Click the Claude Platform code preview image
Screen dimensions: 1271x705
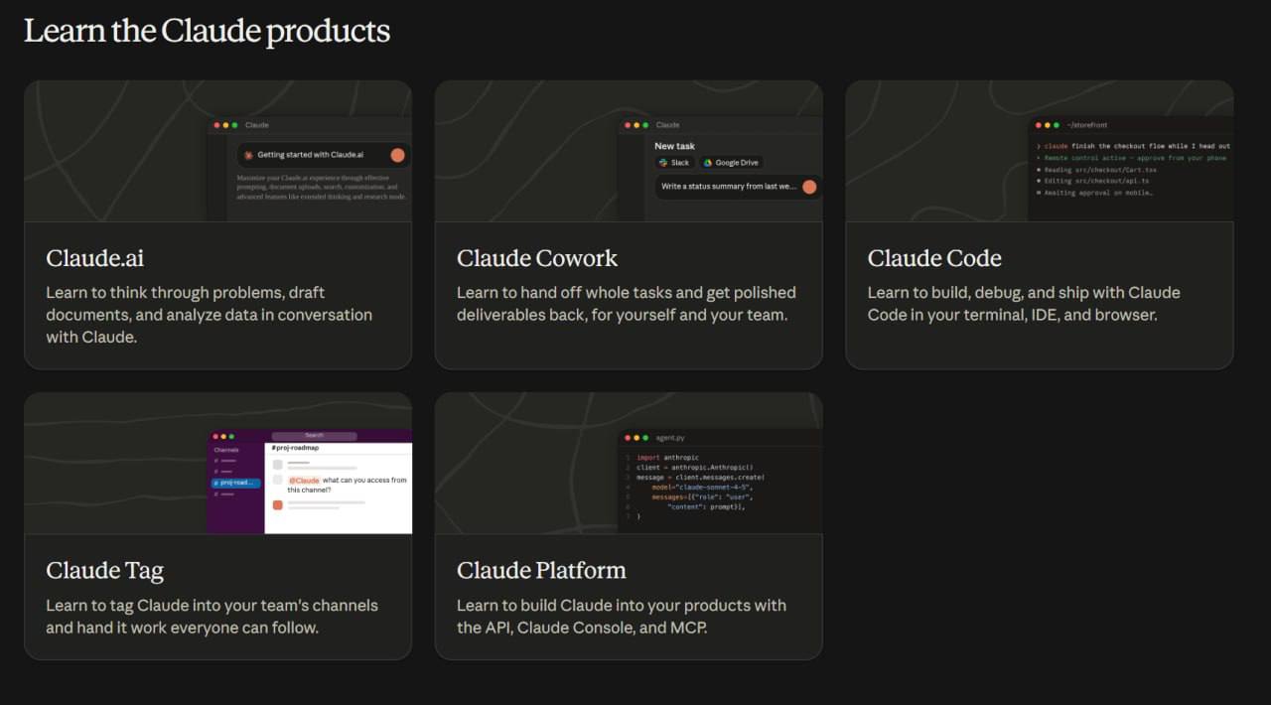coord(629,464)
